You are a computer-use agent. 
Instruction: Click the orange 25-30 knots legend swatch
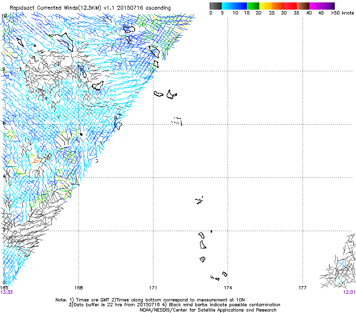click(x=278, y=6)
